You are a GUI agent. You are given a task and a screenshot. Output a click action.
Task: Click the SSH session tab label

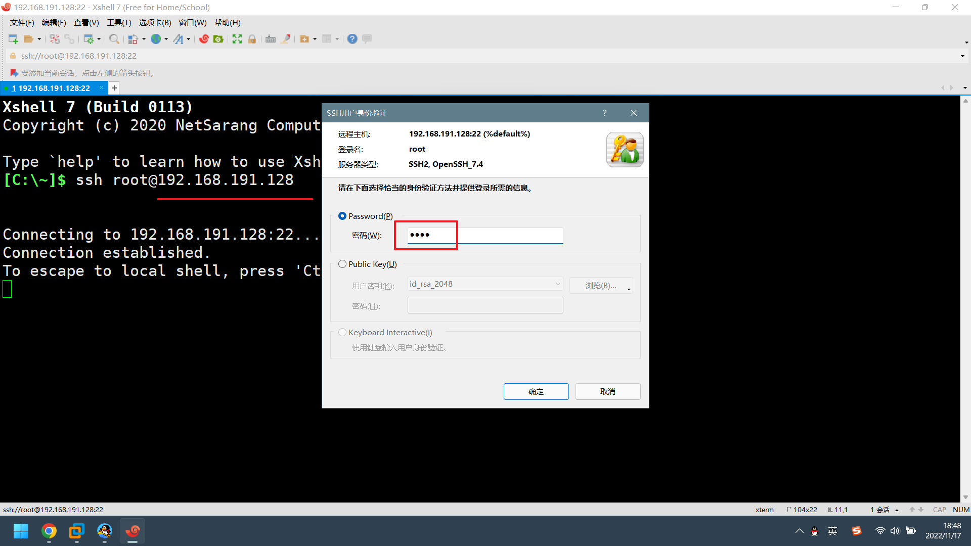coord(53,87)
